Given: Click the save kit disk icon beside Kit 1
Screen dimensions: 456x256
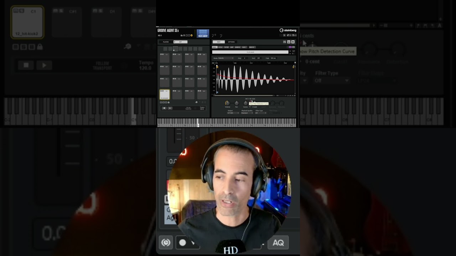Looking at the screenshot, I should [184, 35].
